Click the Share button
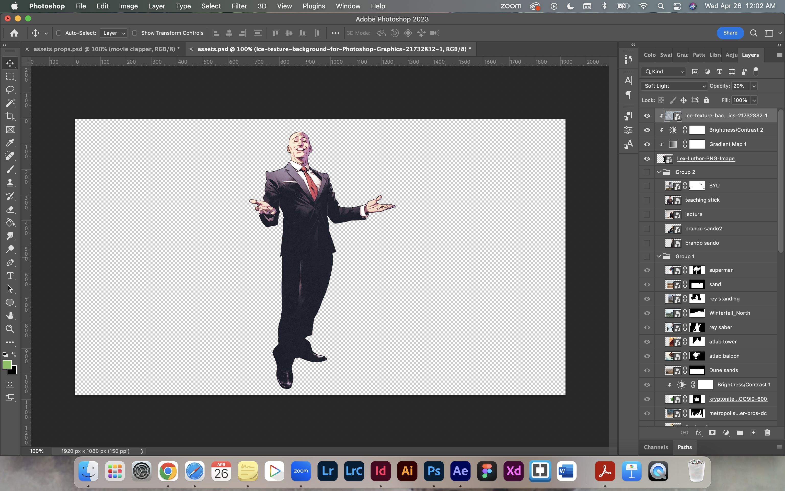The image size is (785, 491). coord(730,33)
